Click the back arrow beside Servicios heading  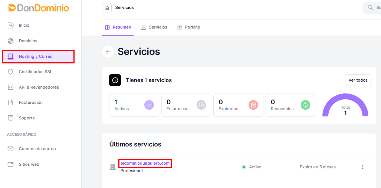tap(108, 52)
